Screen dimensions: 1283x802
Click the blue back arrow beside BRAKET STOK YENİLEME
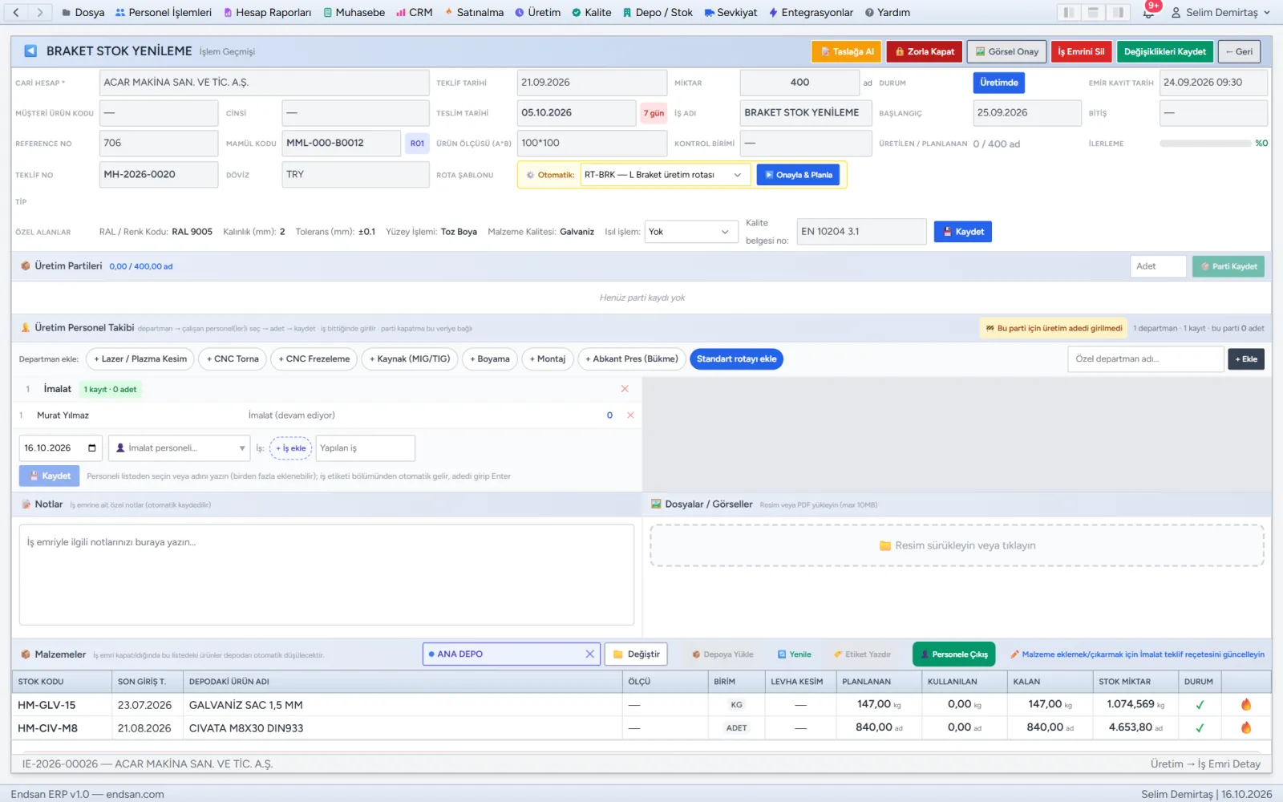point(30,51)
